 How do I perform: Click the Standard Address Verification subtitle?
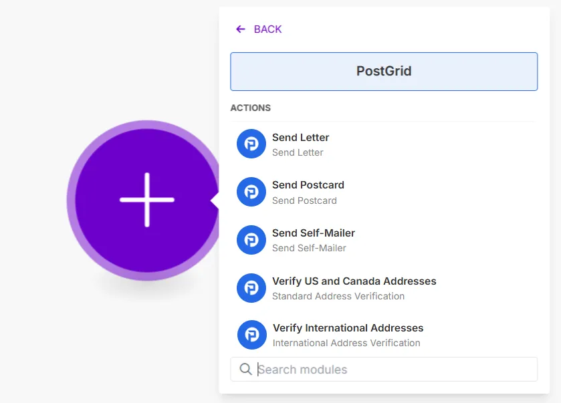pyautogui.click(x=338, y=296)
